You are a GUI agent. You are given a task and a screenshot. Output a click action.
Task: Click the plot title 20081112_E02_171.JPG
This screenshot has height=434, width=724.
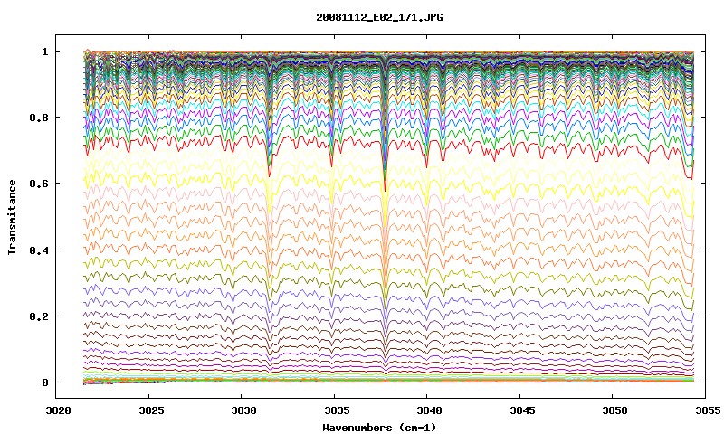coord(379,17)
